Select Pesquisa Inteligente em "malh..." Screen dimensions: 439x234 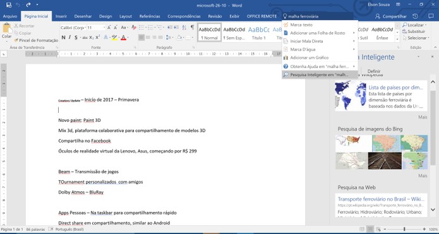coord(320,74)
